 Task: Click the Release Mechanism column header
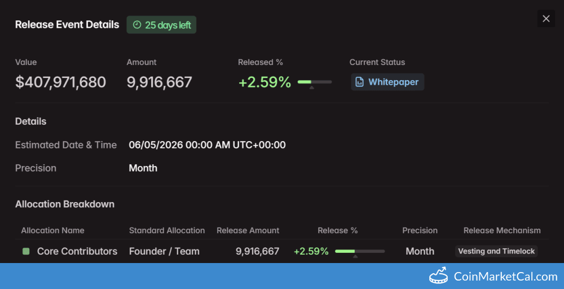pyautogui.click(x=501, y=230)
